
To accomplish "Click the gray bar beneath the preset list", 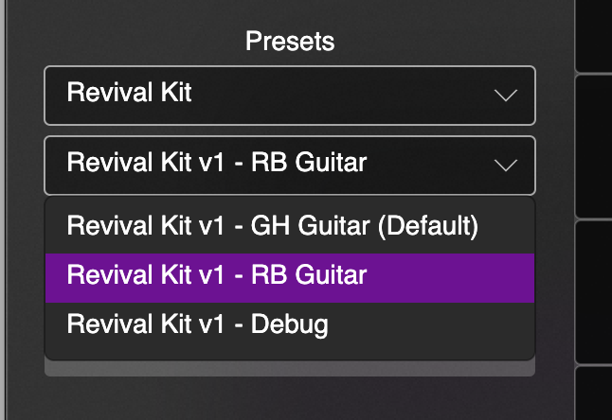I will (289, 367).
